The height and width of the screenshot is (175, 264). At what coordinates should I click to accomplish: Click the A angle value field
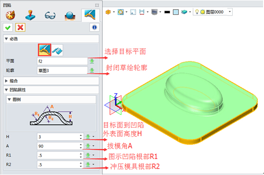coord(58,146)
